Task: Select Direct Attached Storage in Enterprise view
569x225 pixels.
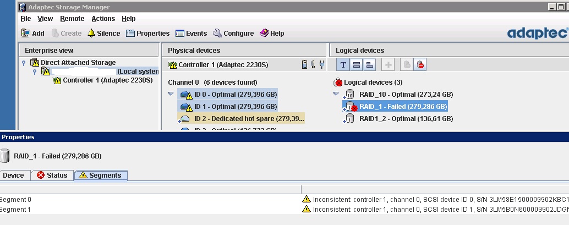Action: coord(78,62)
